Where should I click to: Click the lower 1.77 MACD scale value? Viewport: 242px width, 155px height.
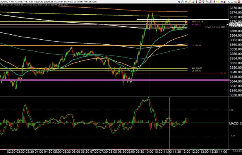233,136
